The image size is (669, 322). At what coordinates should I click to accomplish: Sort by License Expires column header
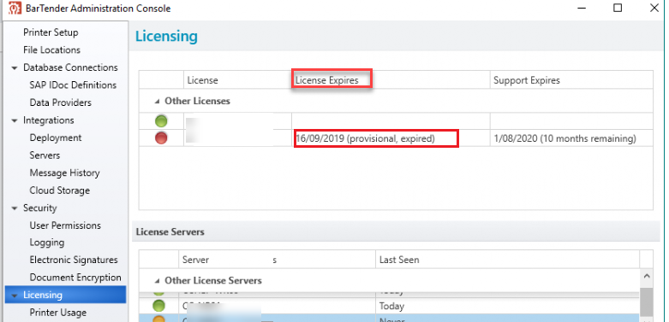coord(391,80)
